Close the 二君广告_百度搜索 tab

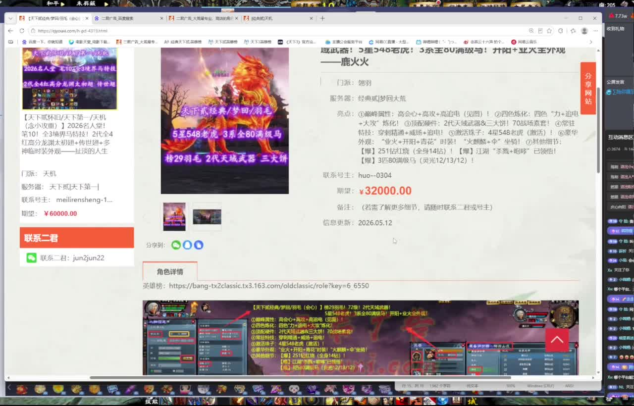pyautogui.click(x=161, y=18)
